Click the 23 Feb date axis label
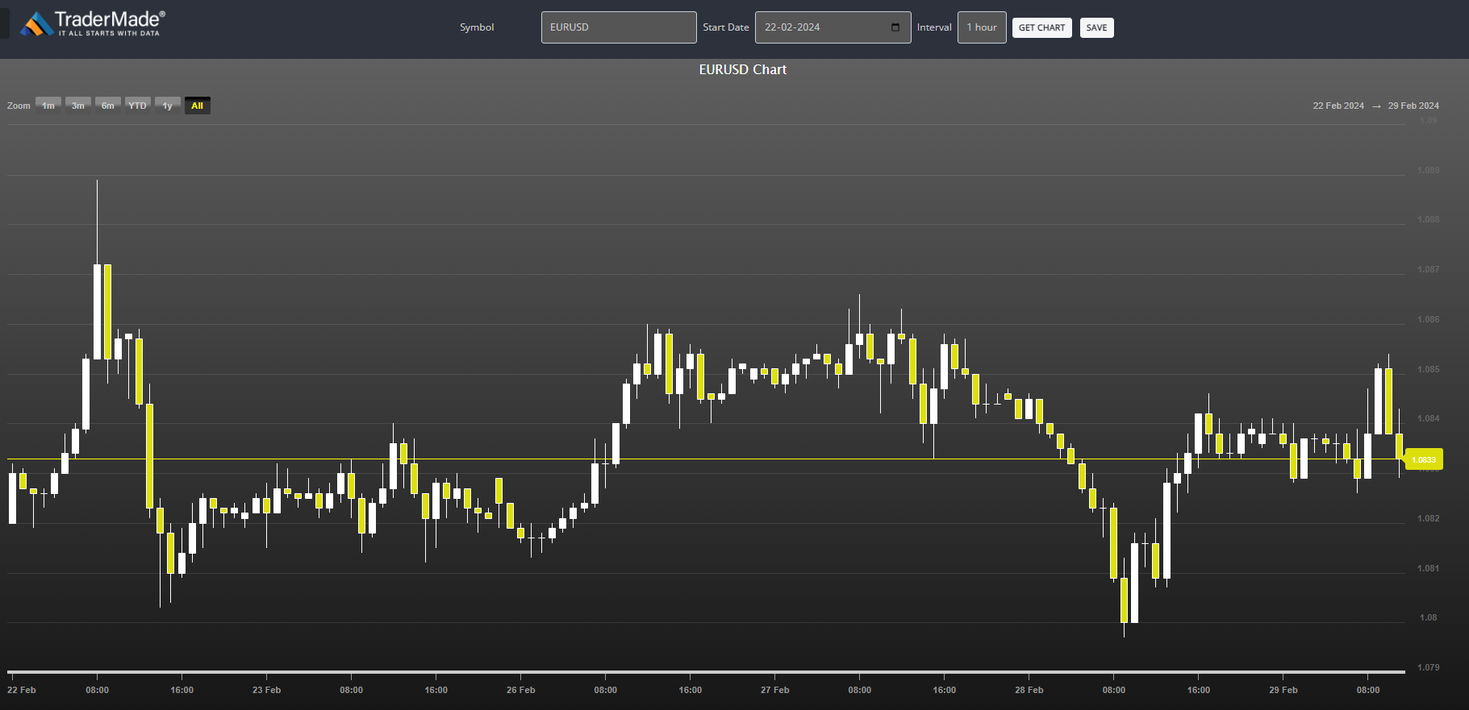 [267, 690]
